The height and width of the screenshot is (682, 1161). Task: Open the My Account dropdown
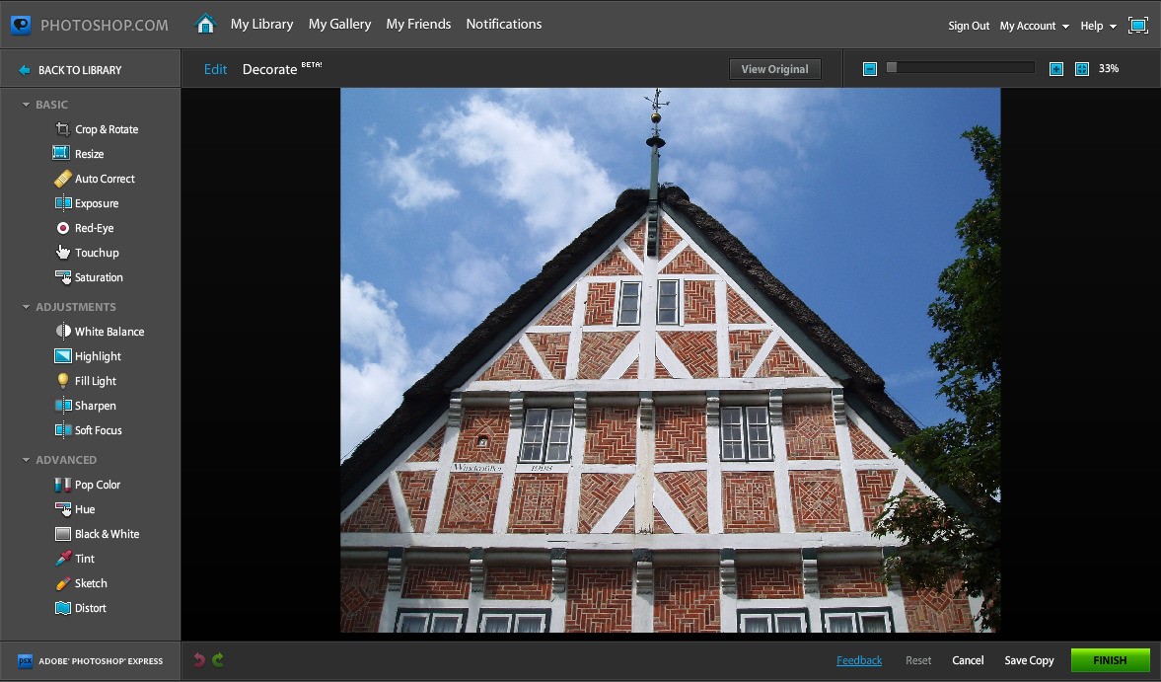[1029, 25]
